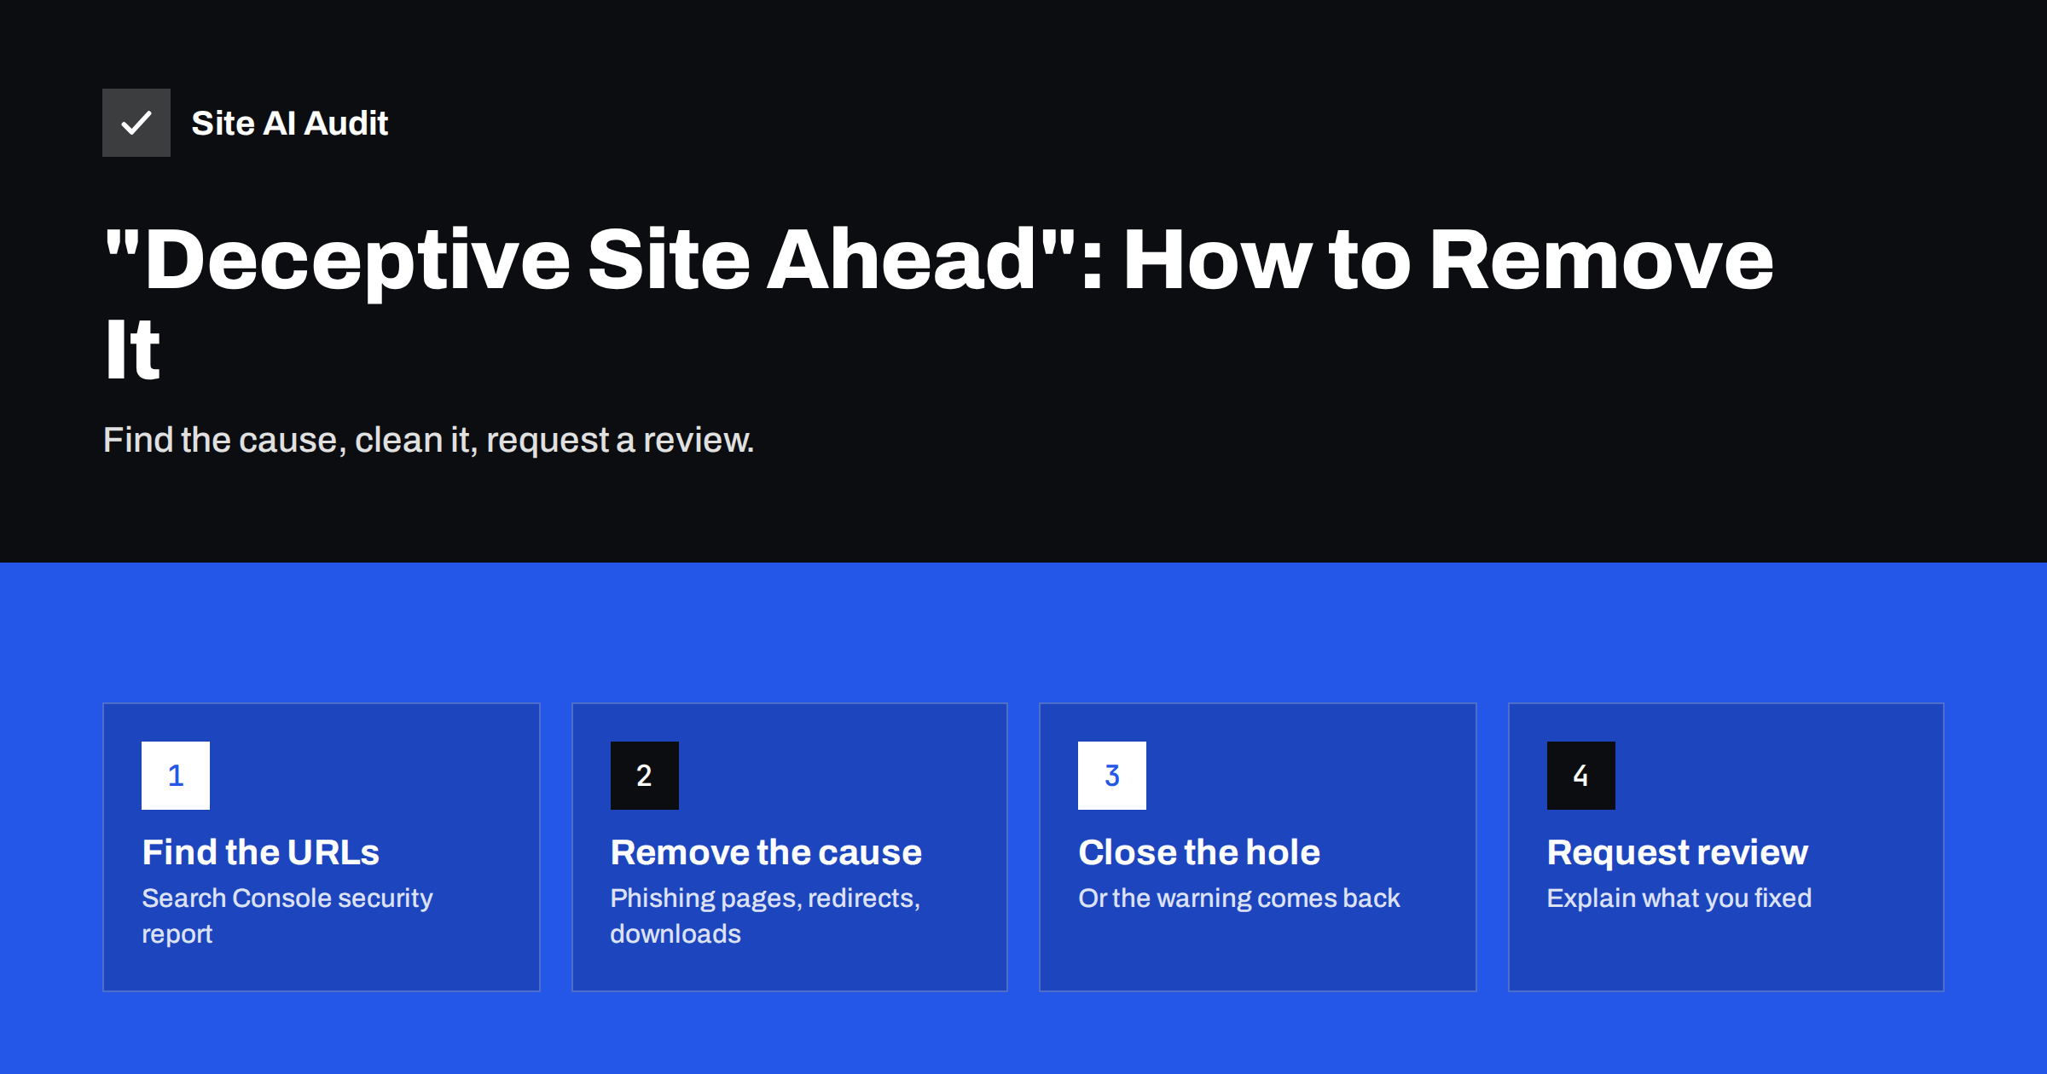Click "Or the warning comes back" text
Viewport: 2047px width, 1074px height.
coord(1239,898)
